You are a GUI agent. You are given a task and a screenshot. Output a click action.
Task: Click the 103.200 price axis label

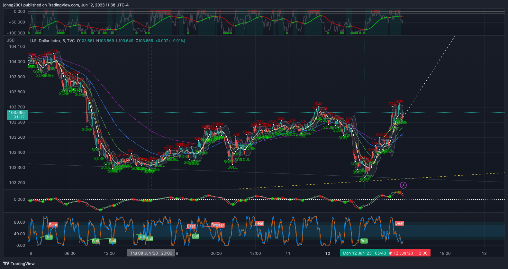(x=17, y=183)
